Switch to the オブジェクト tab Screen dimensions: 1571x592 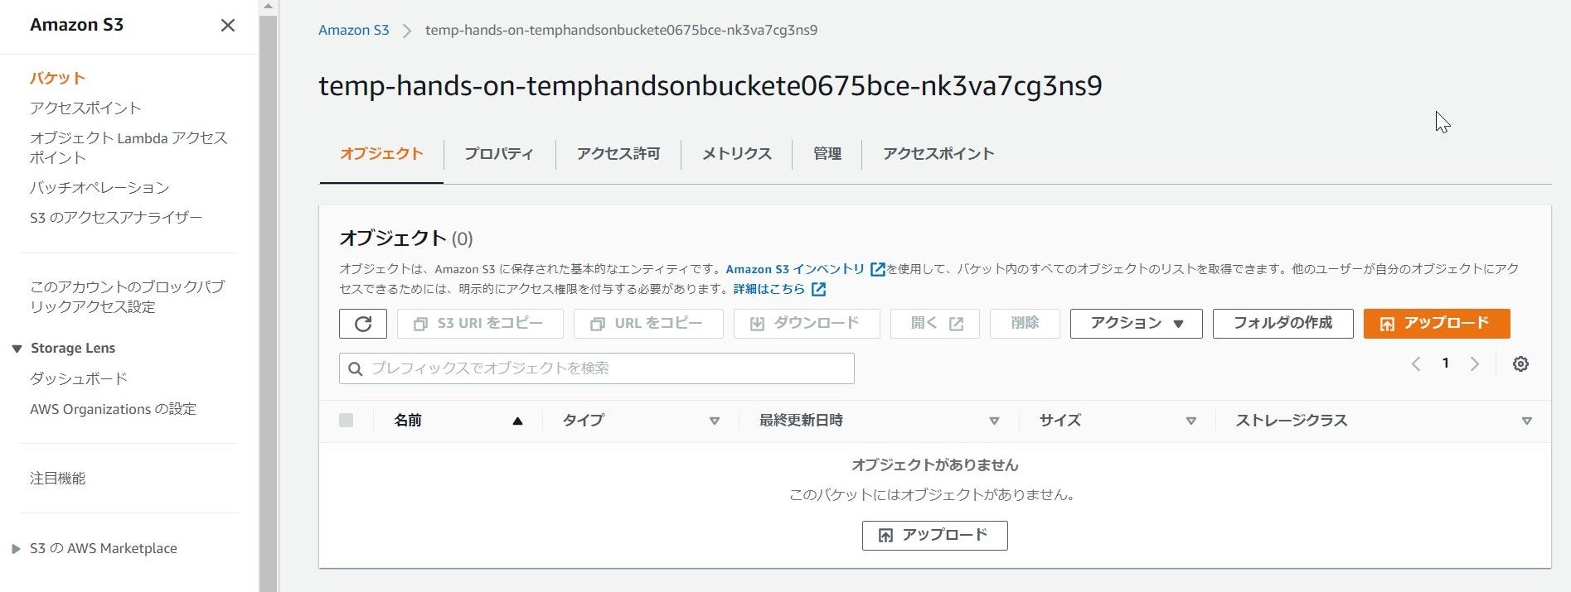pos(381,154)
